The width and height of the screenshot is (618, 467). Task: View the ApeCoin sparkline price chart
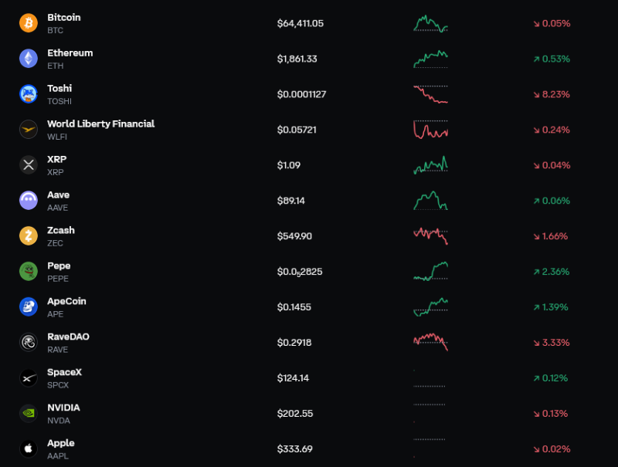[430, 307]
